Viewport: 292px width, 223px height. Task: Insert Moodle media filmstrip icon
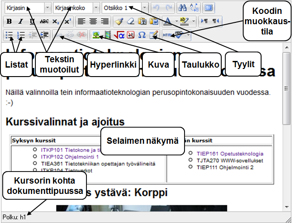point(107,35)
